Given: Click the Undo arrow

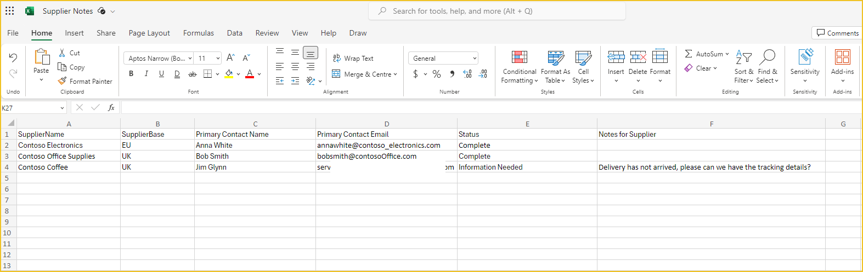Looking at the screenshot, I should [x=13, y=57].
